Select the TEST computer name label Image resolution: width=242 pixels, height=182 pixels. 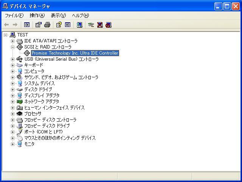23,35
